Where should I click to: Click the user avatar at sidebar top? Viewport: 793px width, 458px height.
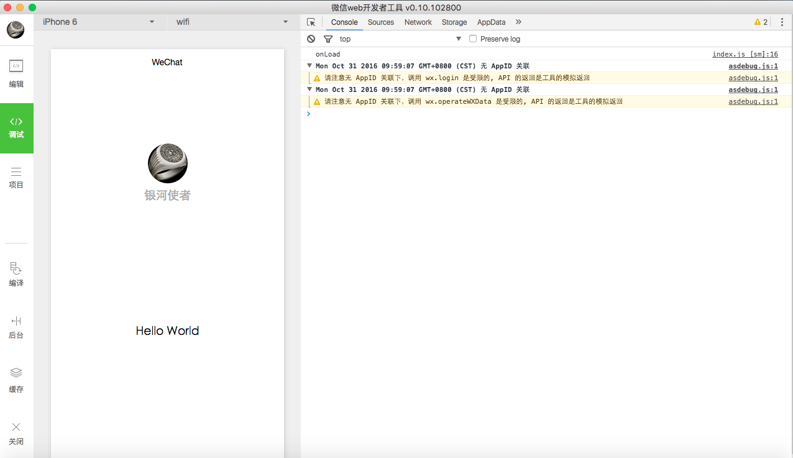(x=16, y=29)
